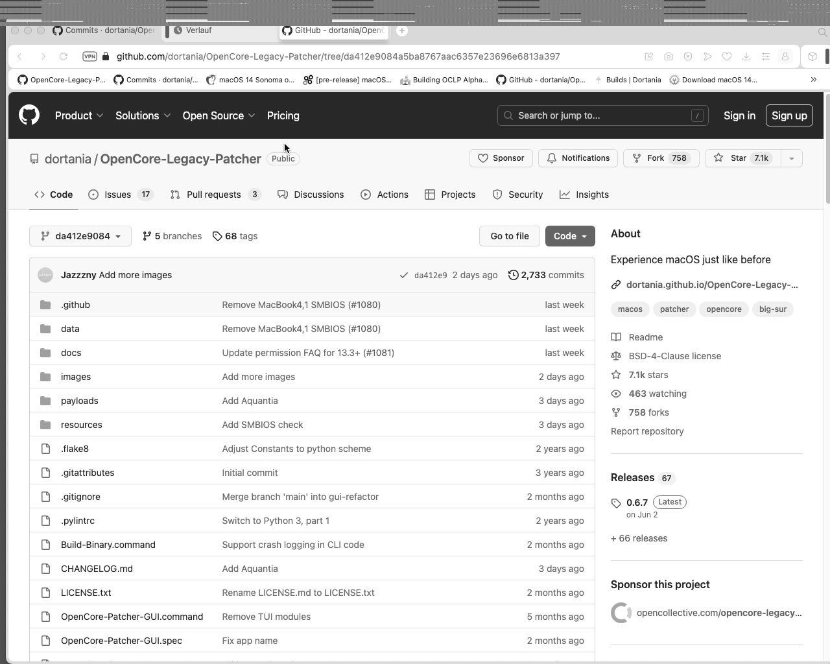
Task: Click the forward navigation arrow
Action: (43, 56)
